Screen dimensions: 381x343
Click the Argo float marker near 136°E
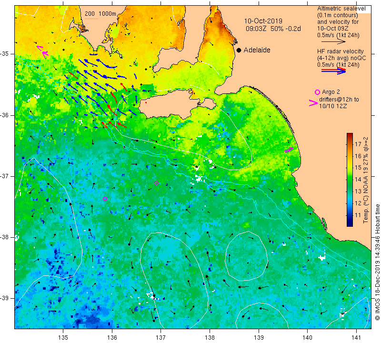(x=105, y=199)
